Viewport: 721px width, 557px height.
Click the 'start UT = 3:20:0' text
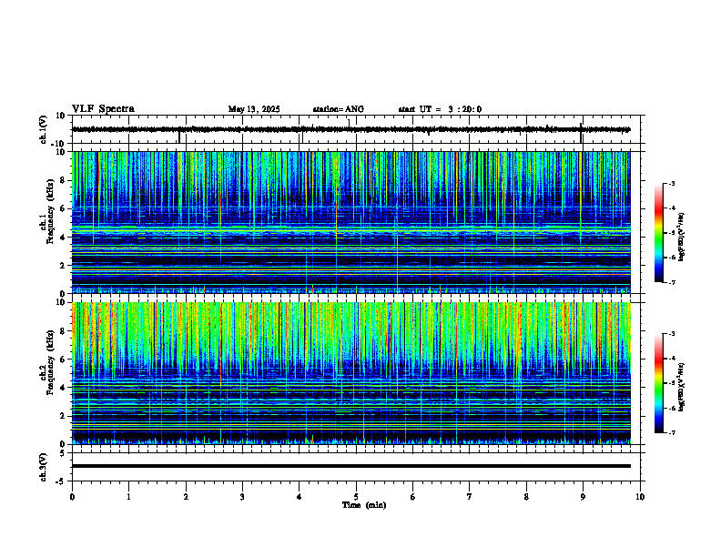click(440, 109)
